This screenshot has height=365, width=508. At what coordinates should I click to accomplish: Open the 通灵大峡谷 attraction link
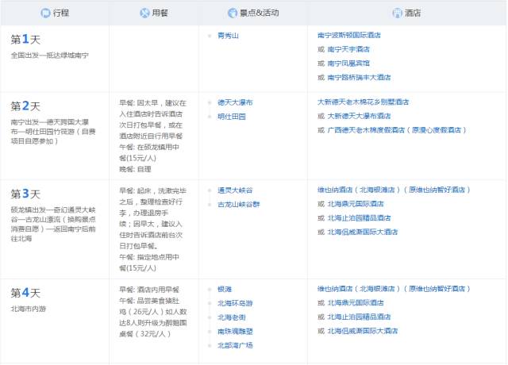pos(235,190)
